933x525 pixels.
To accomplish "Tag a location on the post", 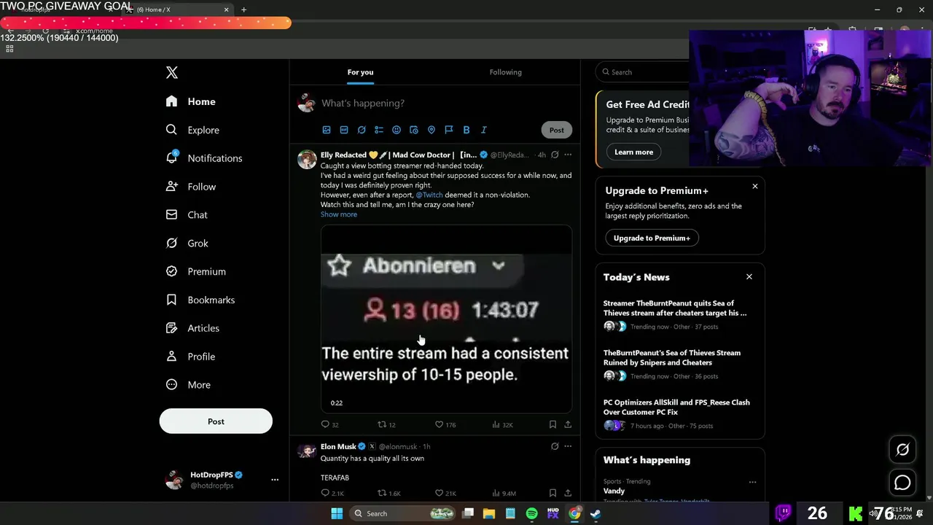I will point(432,130).
